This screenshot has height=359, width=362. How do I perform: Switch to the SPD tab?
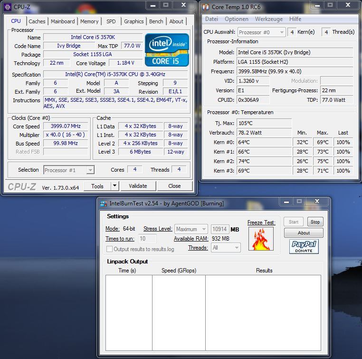(111, 21)
